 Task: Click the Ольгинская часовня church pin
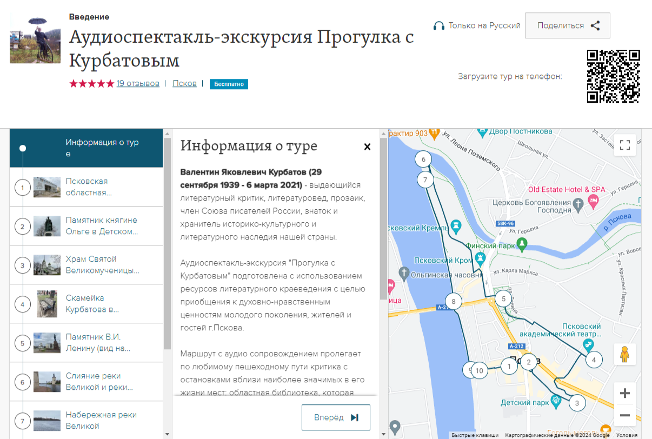404,273
